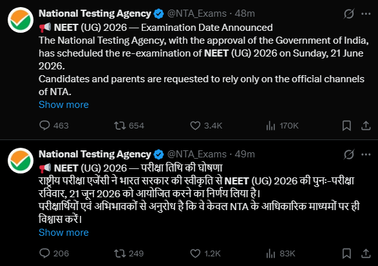The image size is (378, 266).
Task: Expand Hindi tweet with Show more
Action: 64,233
